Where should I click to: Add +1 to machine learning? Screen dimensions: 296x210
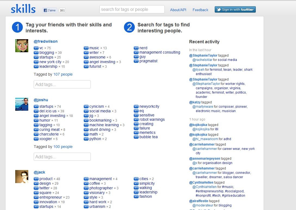click(86, 125)
